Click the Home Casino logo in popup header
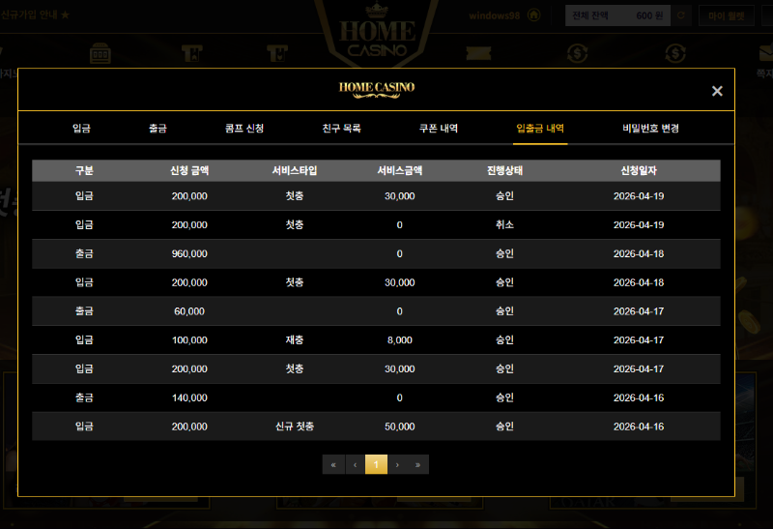The height and width of the screenshot is (529, 773). coord(376,88)
